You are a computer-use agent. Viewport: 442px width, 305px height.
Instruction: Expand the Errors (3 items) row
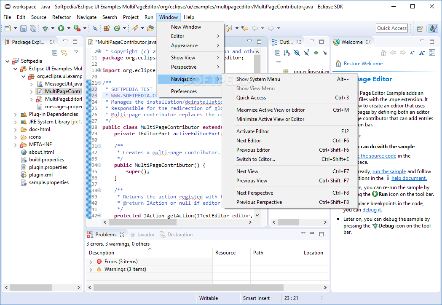coord(91,262)
